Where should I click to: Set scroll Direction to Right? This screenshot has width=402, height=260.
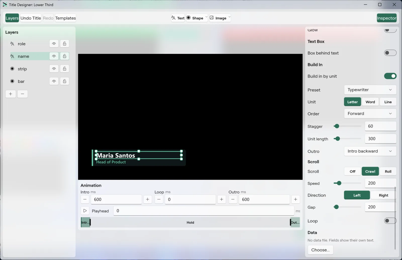click(x=383, y=195)
